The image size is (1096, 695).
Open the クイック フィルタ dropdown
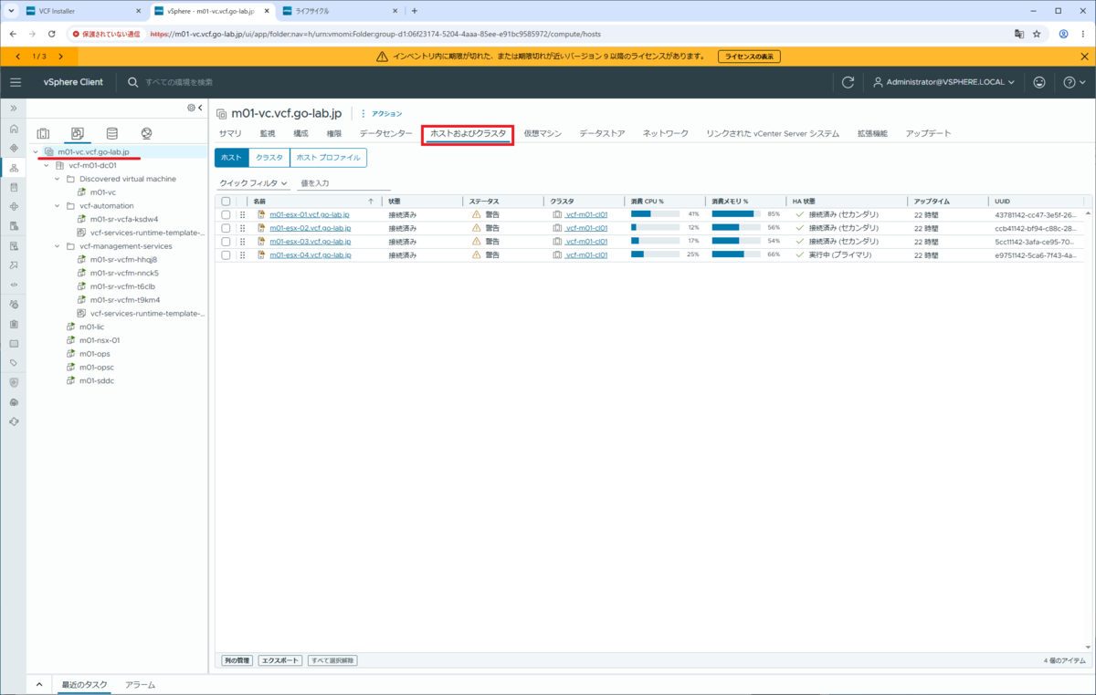coord(253,183)
